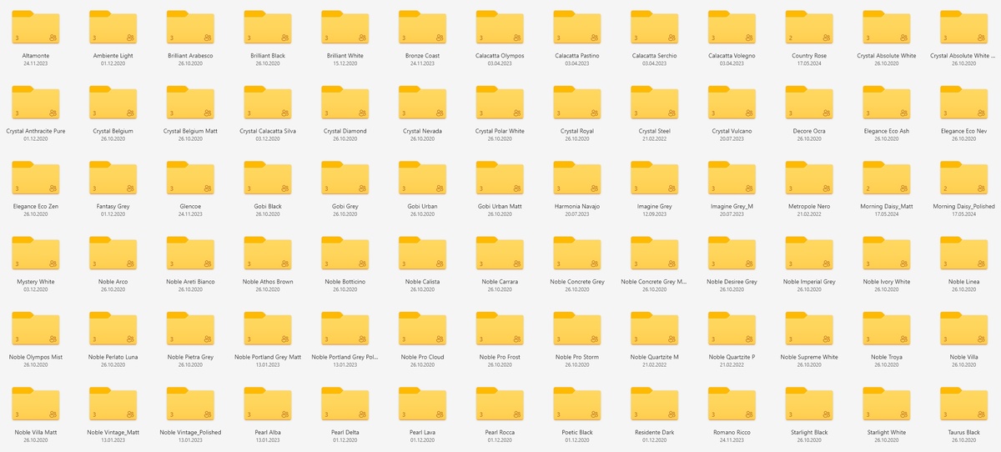Screen dimensions: 1001x452
Task: Open the Crystal Vulcano folder
Action: (732, 103)
